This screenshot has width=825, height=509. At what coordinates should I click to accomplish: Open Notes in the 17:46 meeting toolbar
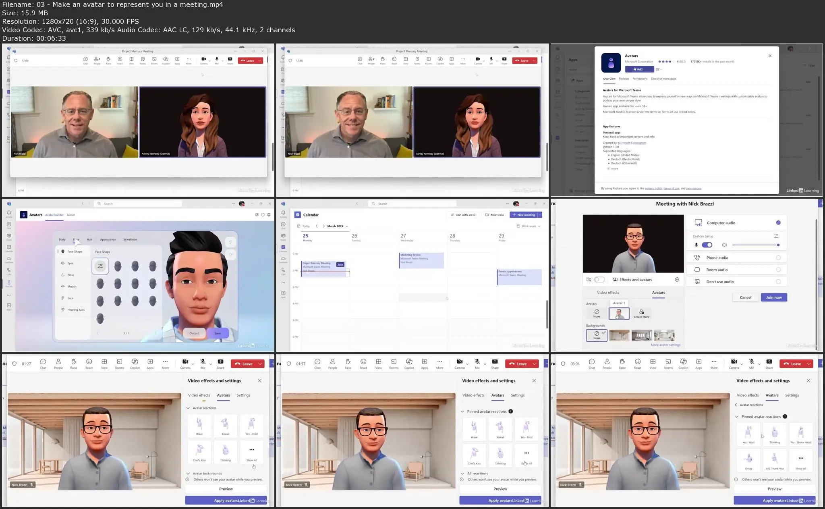(417, 60)
